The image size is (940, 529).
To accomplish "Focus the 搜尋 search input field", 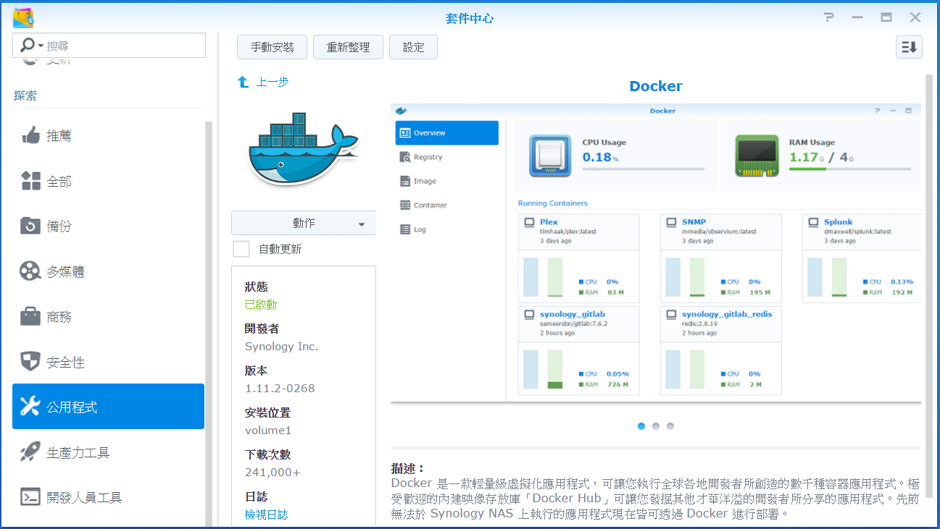I will click(109, 46).
